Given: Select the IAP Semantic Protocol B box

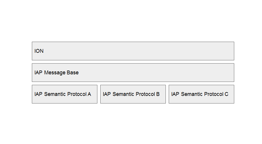Looking at the screenshot, I should point(133,94).
